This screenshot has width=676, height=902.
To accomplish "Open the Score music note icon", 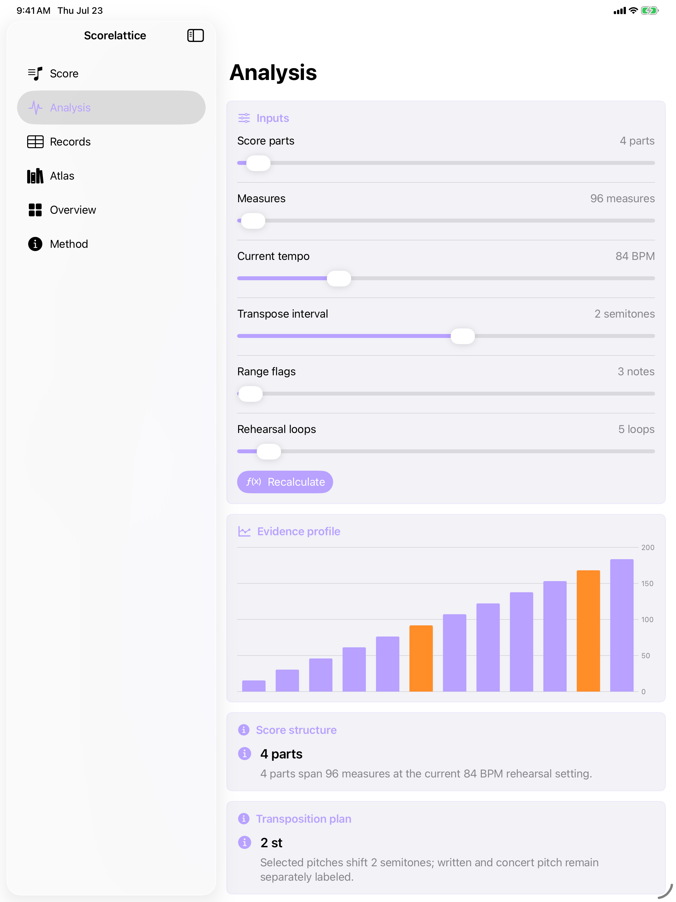I will (35, 73).
